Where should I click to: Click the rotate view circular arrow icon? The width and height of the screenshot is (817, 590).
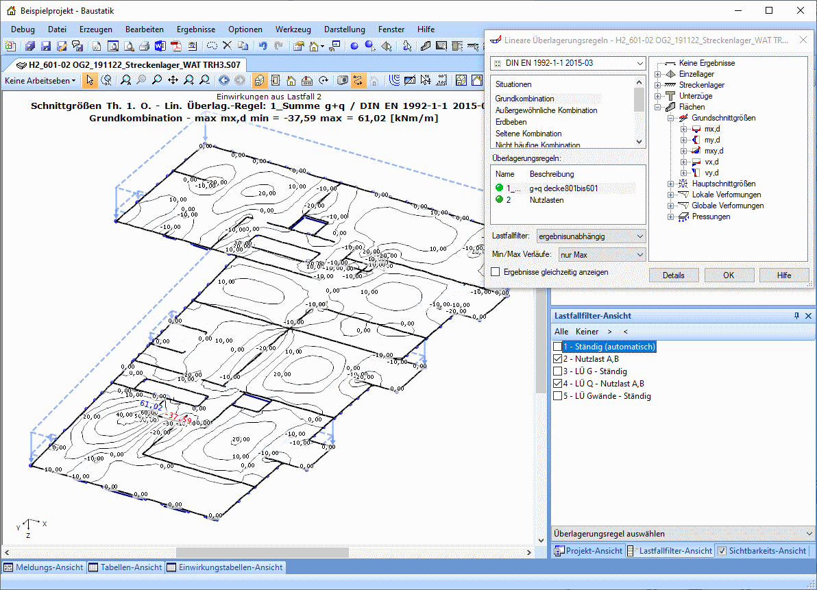pyautogui.click(x=323, y=80)
